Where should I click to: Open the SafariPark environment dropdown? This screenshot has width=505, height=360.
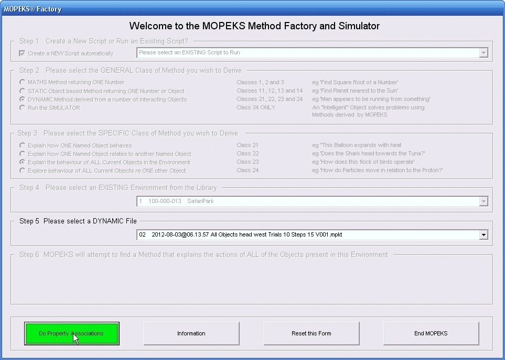(x=313, y=201)
